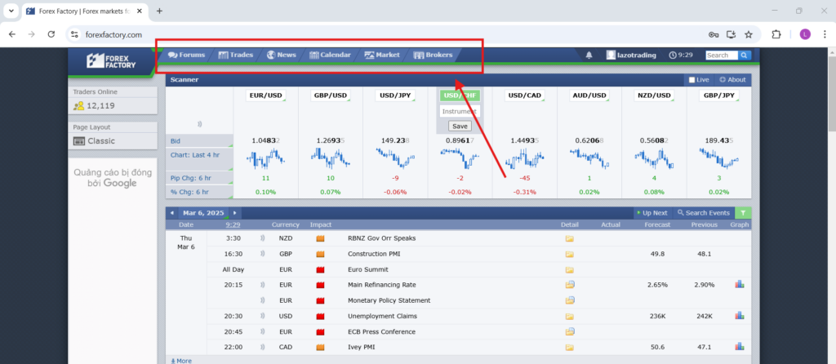Change the Bid row setting
Screen dimensions: 836x364
point(199,140)
